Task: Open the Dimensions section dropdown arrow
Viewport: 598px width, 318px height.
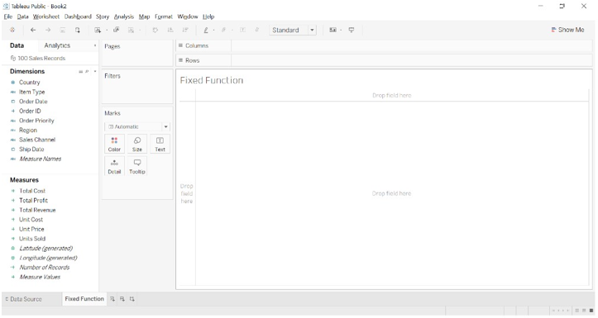Action: 95,72
